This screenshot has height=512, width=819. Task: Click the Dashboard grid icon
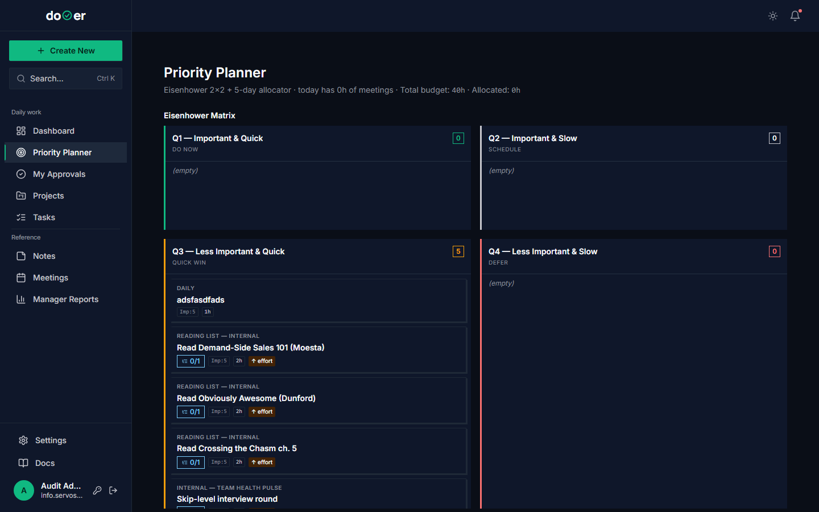coord(21,131)
